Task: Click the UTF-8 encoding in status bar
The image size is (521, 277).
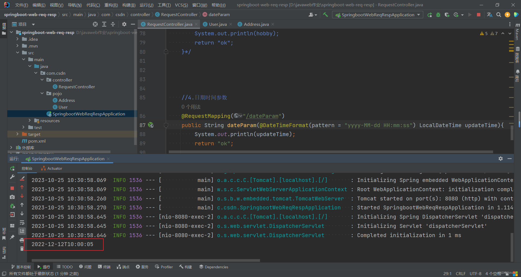Action: [475, 273]
